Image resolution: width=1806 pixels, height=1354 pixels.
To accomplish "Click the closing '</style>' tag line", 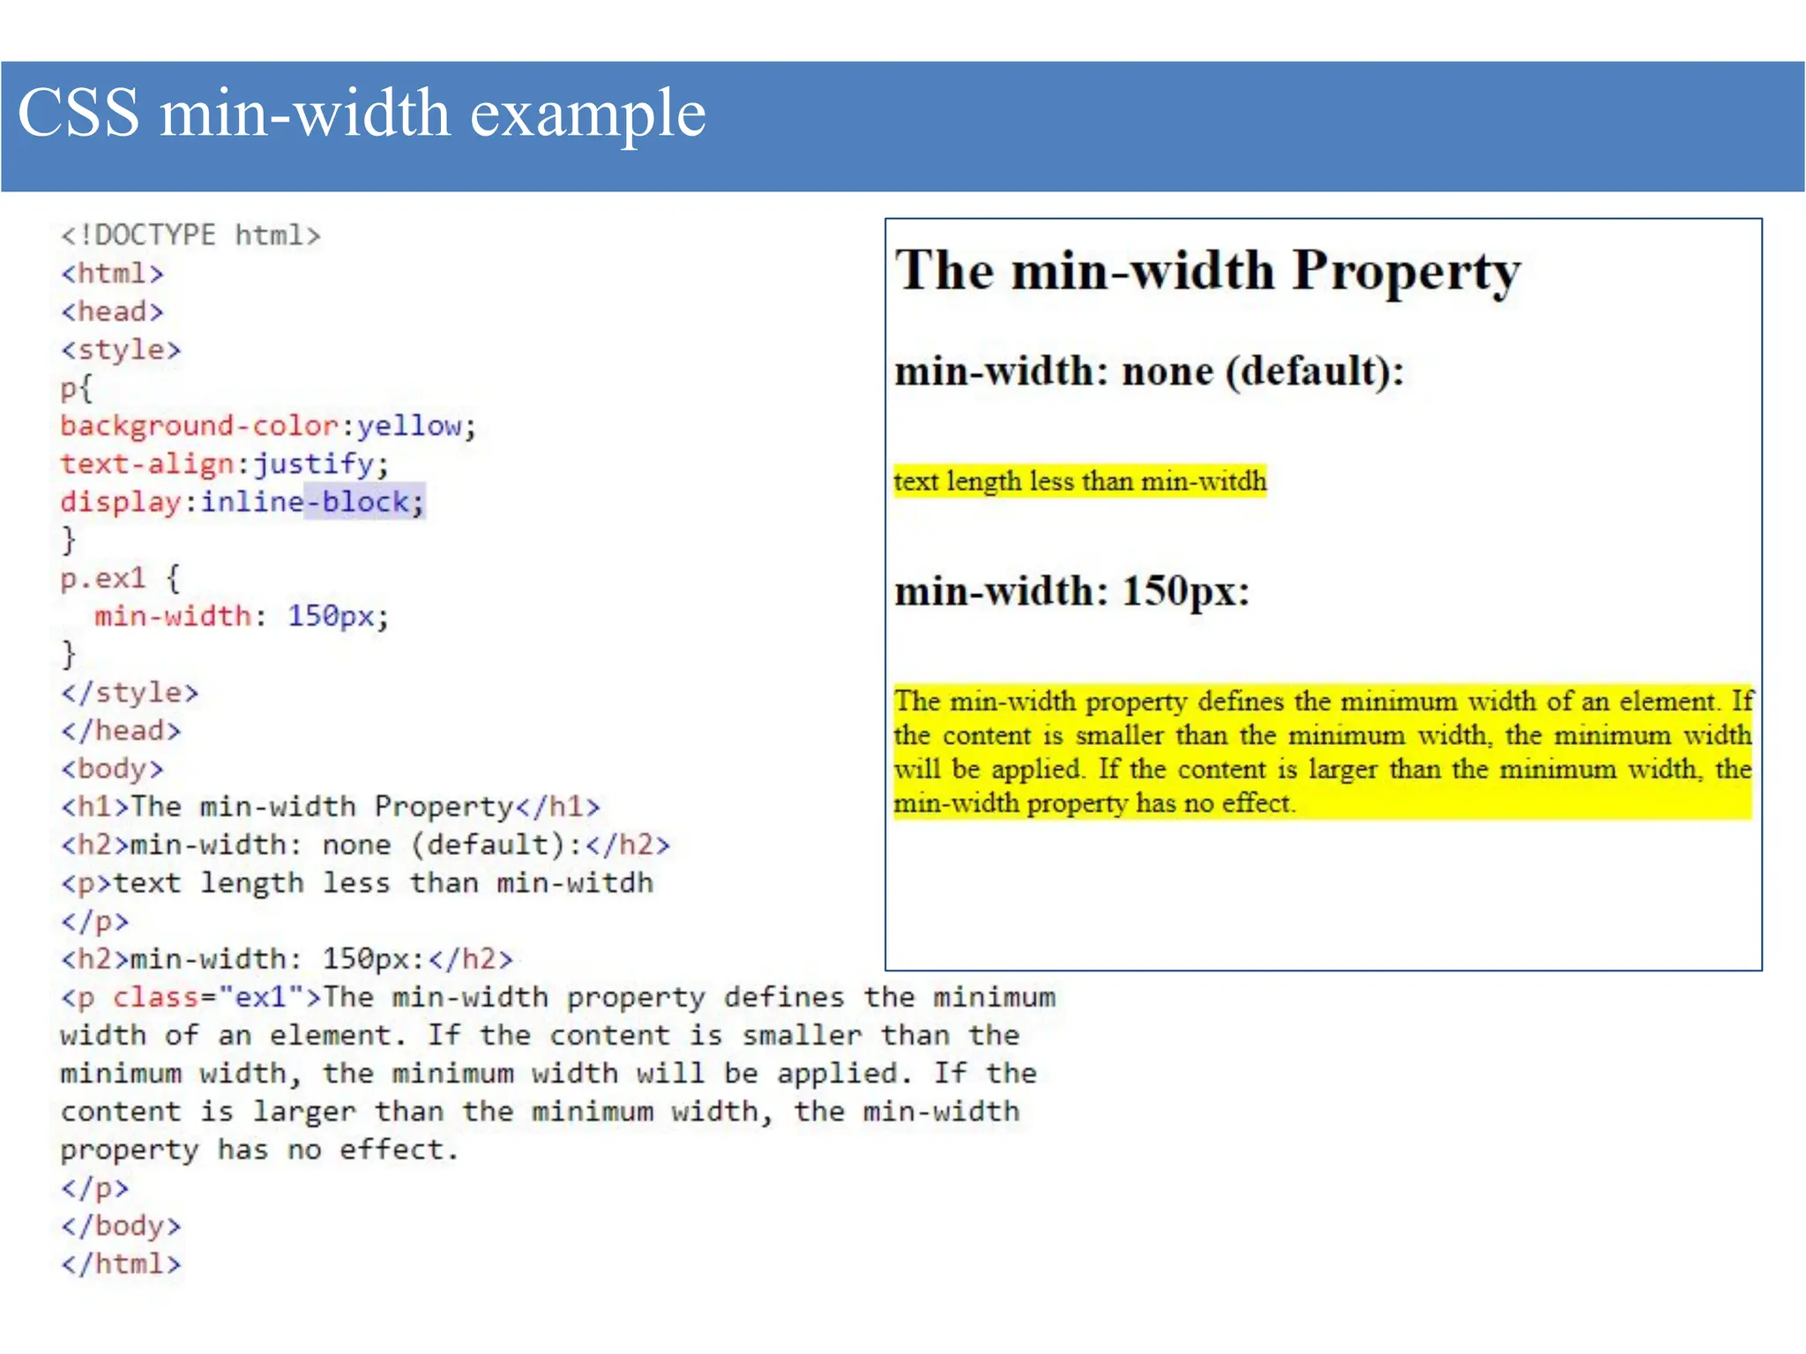I will (x=130, y=692).
